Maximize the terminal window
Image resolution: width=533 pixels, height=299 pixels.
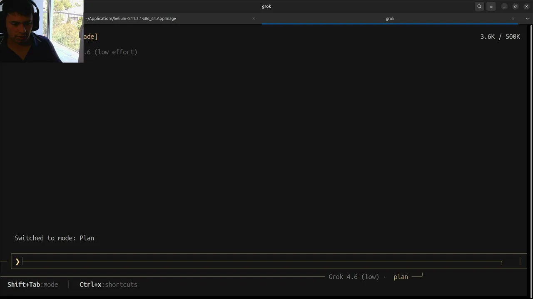click(x=515, y=6)
